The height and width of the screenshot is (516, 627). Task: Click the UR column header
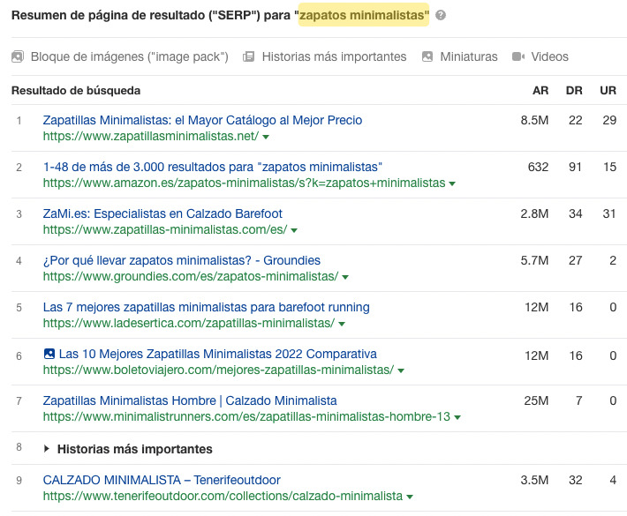tap(608, 91)
